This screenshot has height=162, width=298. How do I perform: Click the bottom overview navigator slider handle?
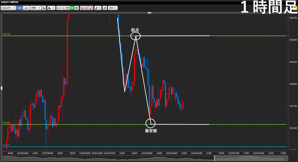(x=214, y=158)
